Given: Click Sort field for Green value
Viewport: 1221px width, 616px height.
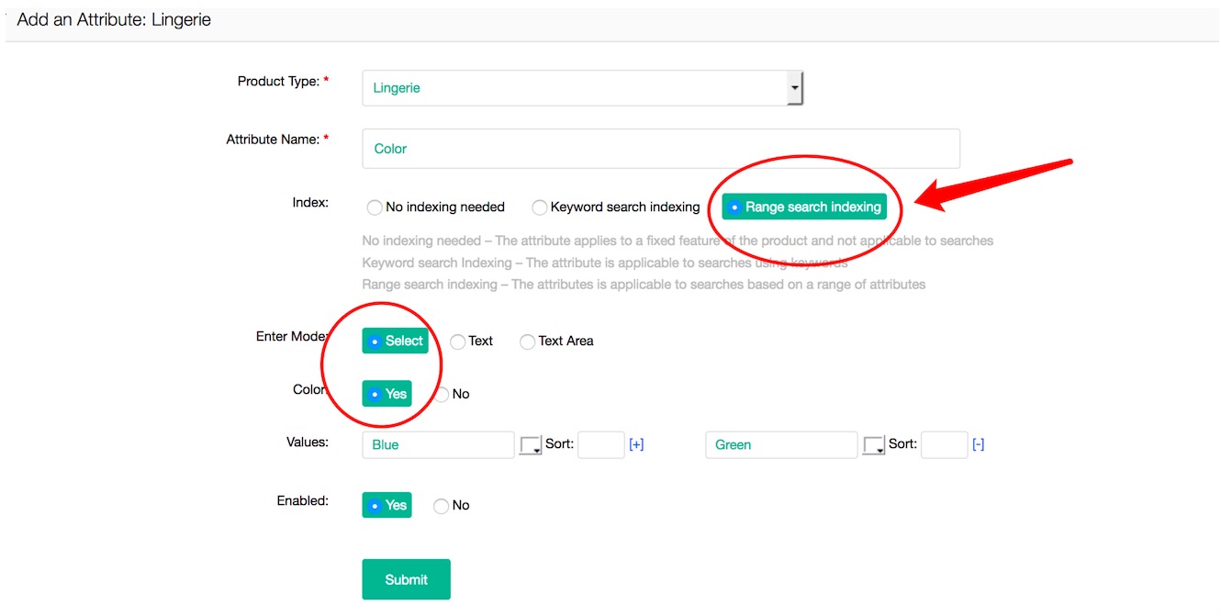Looking at the screenshot, I should click(x=944, y=444).
